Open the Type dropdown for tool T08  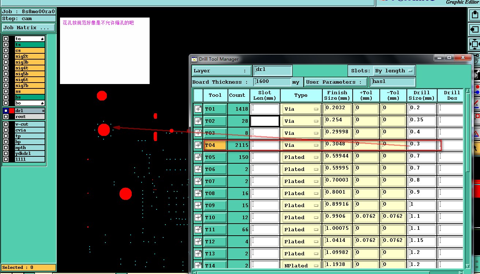coord(301,193)
